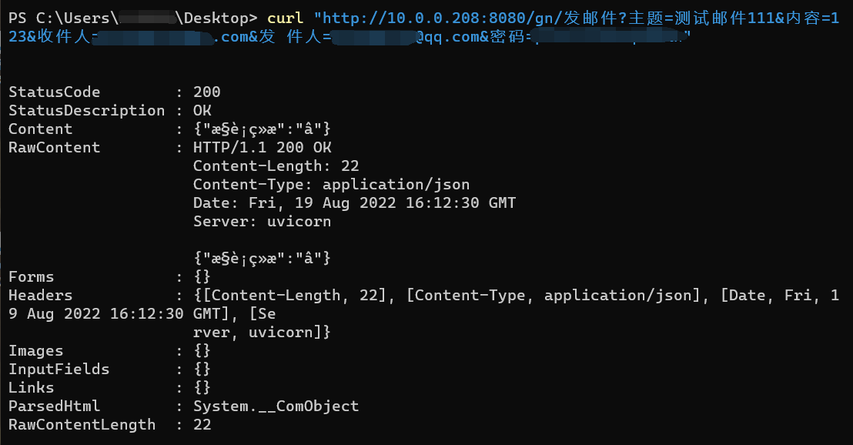Click the System.__ComObject value
This screenshot has width=853, height=445.
pos(276,406)
